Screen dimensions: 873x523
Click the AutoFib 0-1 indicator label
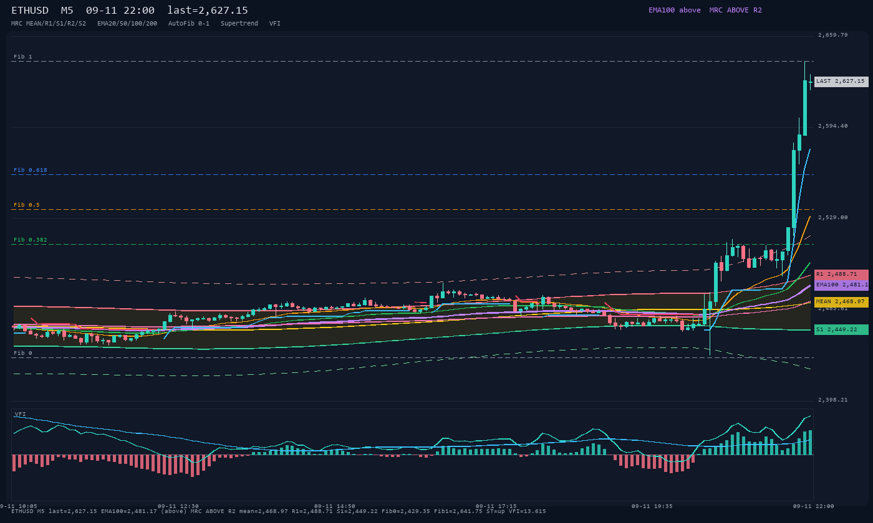[x=189, y=23]
